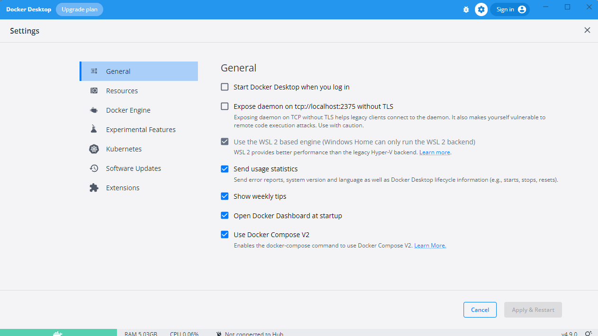Open the Learn more link about WSL 2
Screen dimensions: 598x336
coord(434,152)
